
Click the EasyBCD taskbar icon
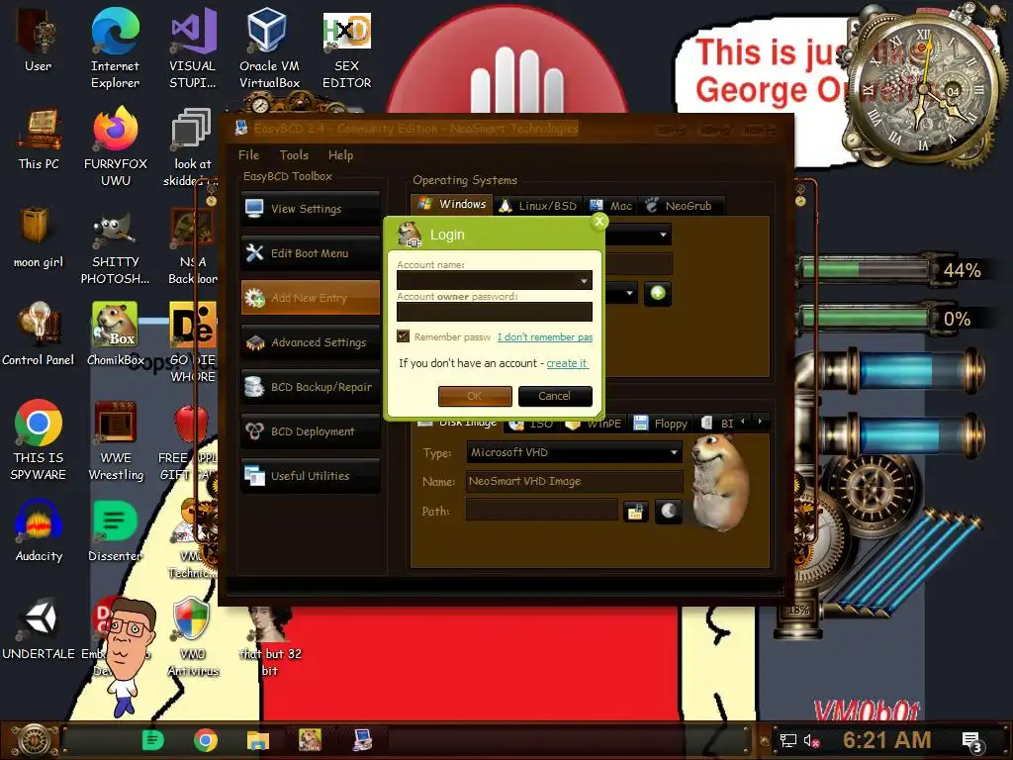[362, 739]
